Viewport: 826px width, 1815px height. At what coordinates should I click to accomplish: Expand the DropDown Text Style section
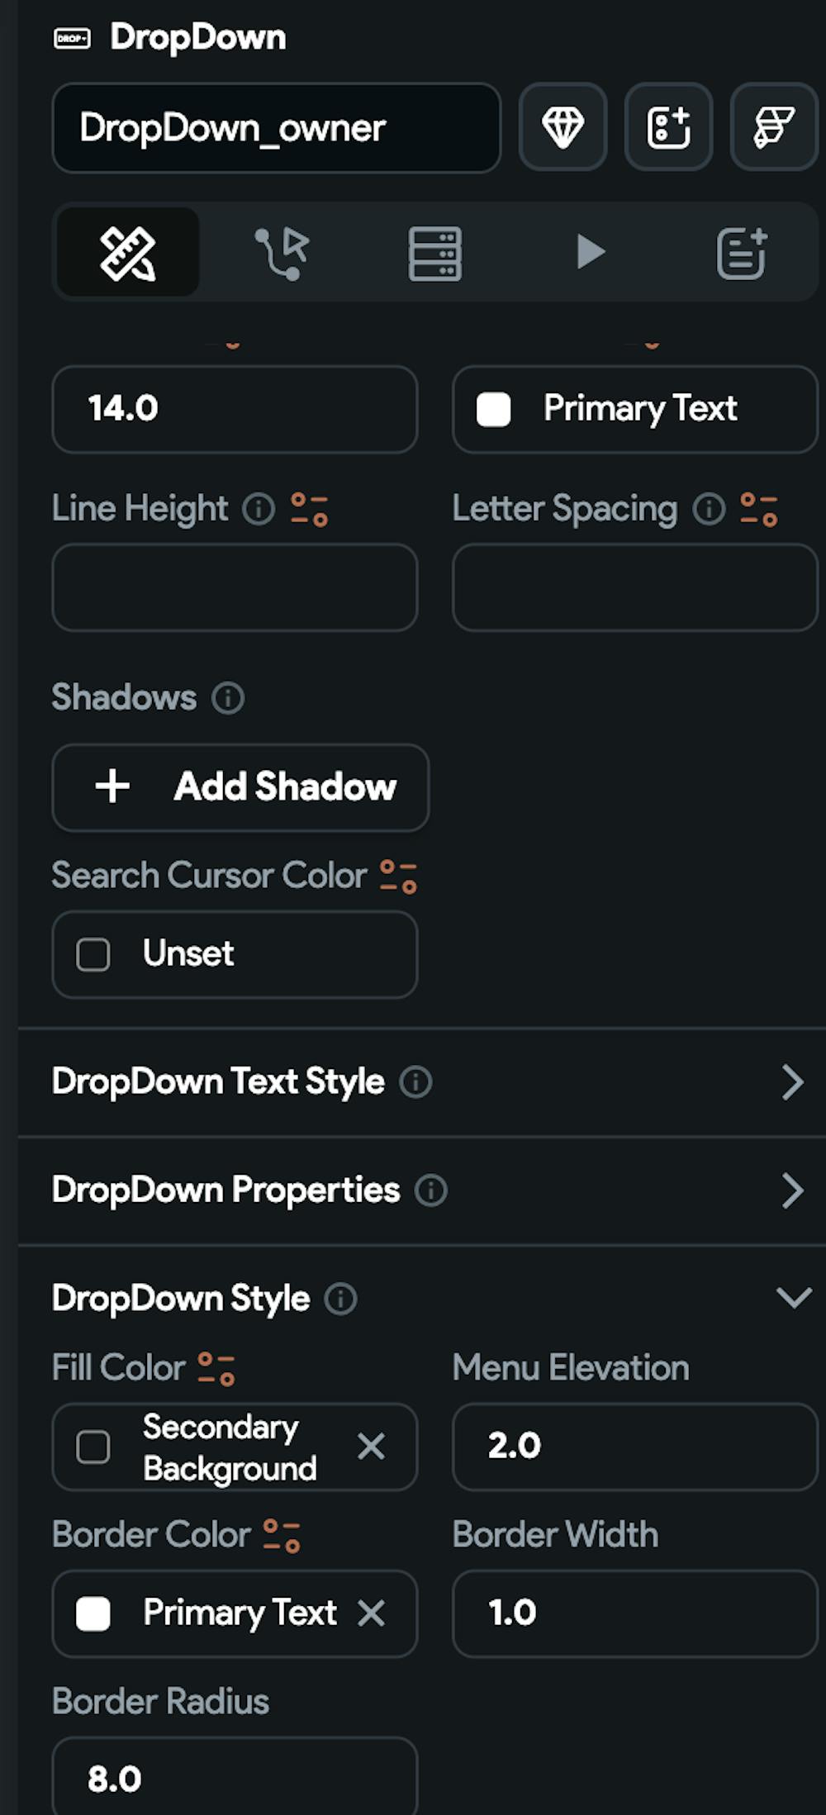click(791, 1082)
